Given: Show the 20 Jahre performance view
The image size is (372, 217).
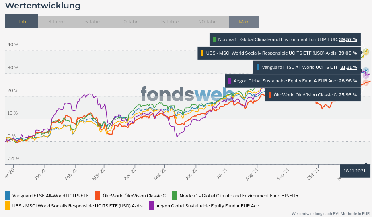Looking at the screenshot, I should click(x=209, y=21).
